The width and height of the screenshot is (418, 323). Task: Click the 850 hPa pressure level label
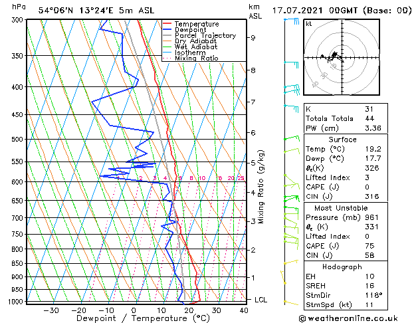17,264
